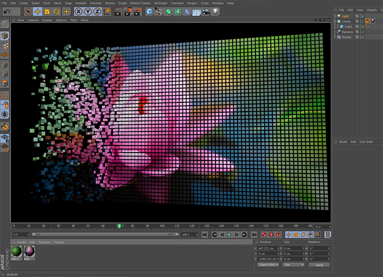Toggle Autokeying red button

[x=271, y=235]
